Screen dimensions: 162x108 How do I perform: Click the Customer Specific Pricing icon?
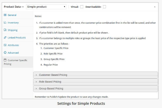coord(5,60)
